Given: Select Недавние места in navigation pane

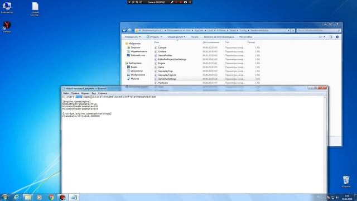Looking at the screenshot, I should pyautogui.click(x=139, y=51).
